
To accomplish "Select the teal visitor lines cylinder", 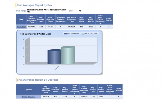I will [68, 55].
